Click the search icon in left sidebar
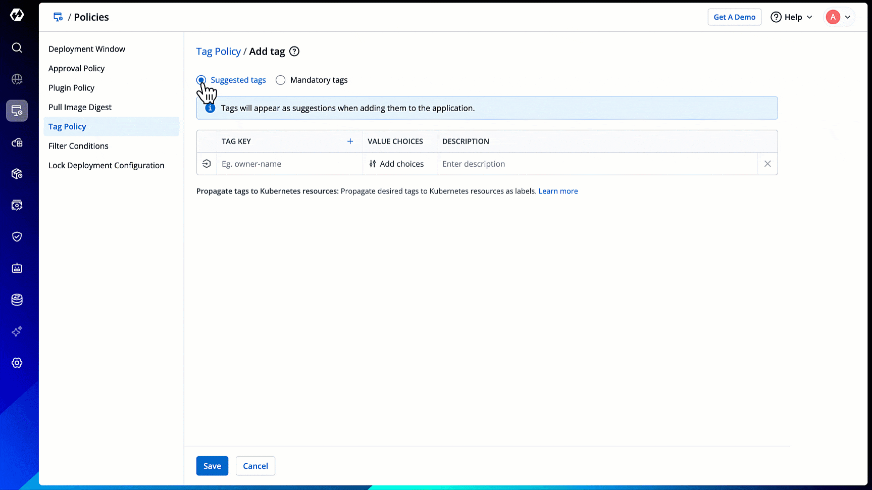This screenshot has height=490, width=872. [x=17, y=47]
